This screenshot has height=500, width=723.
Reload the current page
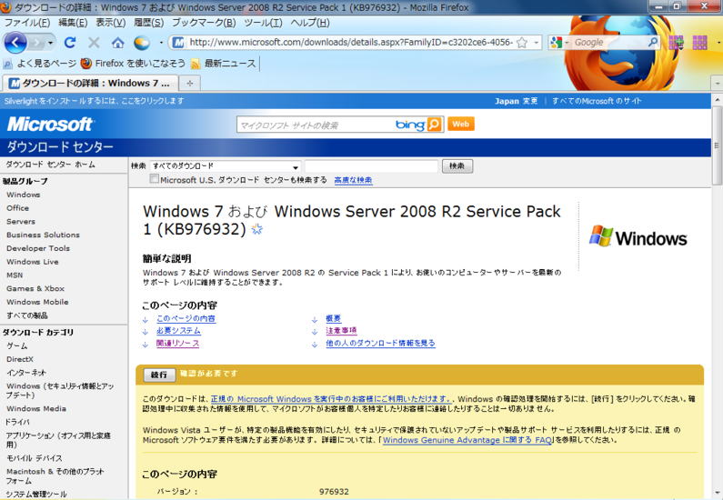(x=70, y=43)
